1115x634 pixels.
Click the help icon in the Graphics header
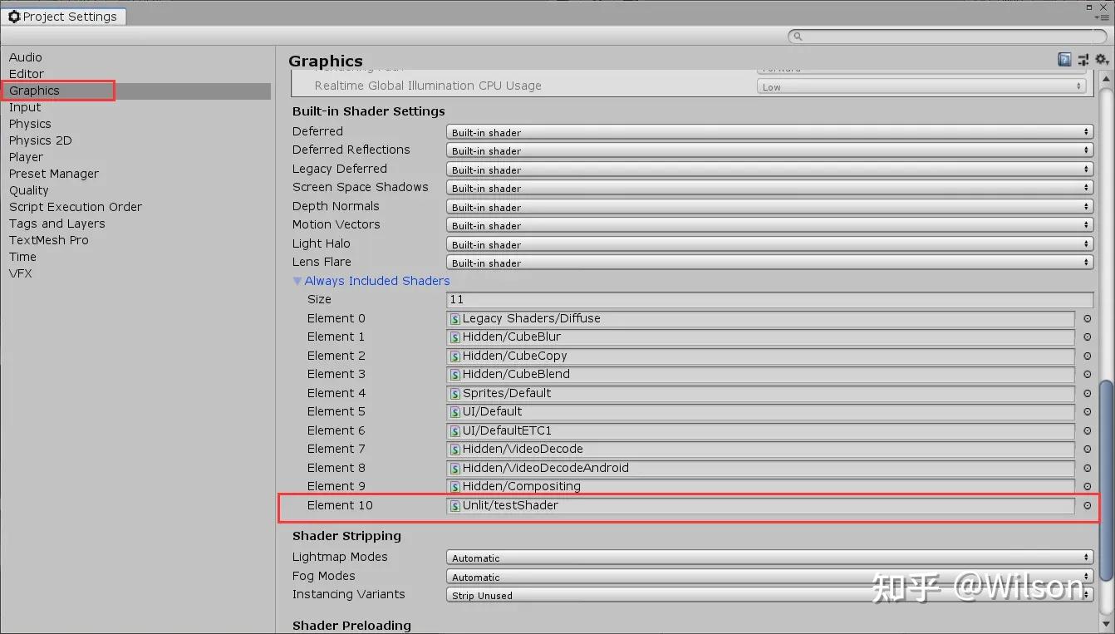pyautogui.click(x=1064, y=59)
